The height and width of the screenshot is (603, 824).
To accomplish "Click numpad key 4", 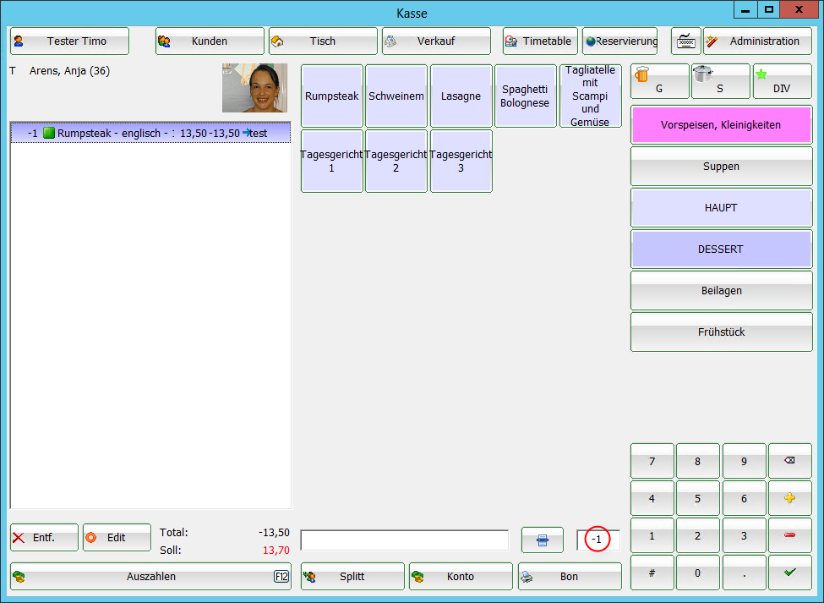I will click(652, 498).
